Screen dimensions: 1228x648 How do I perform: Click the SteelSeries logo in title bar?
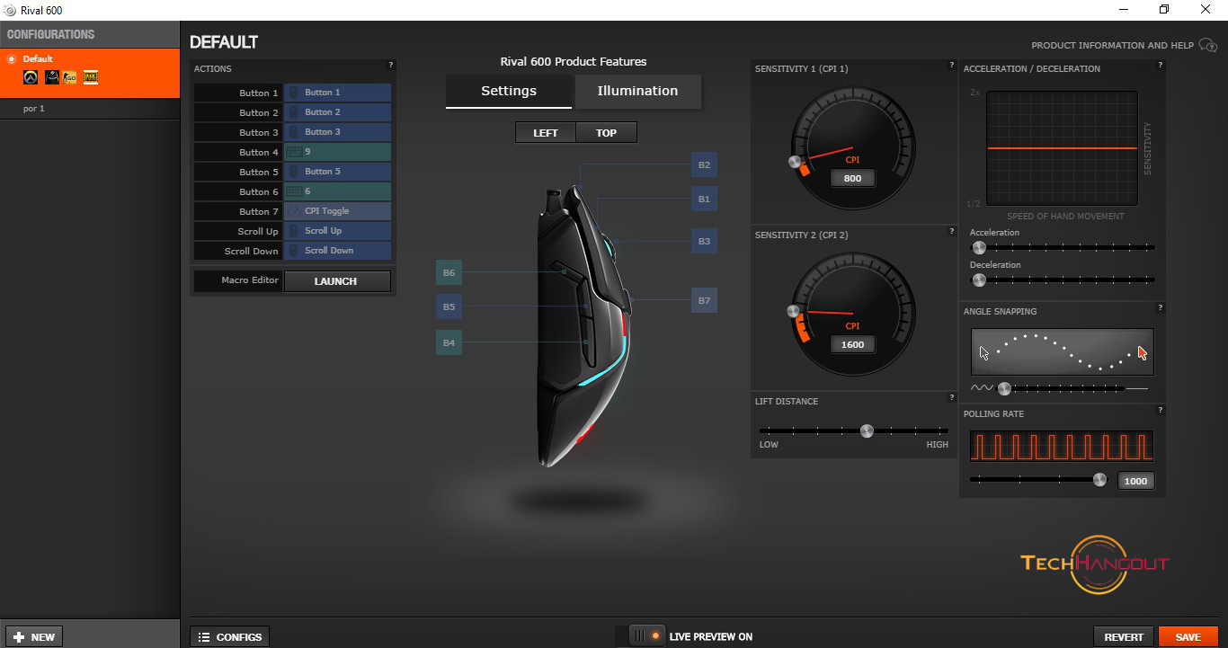pyautogui.click(x=10, y=10)
